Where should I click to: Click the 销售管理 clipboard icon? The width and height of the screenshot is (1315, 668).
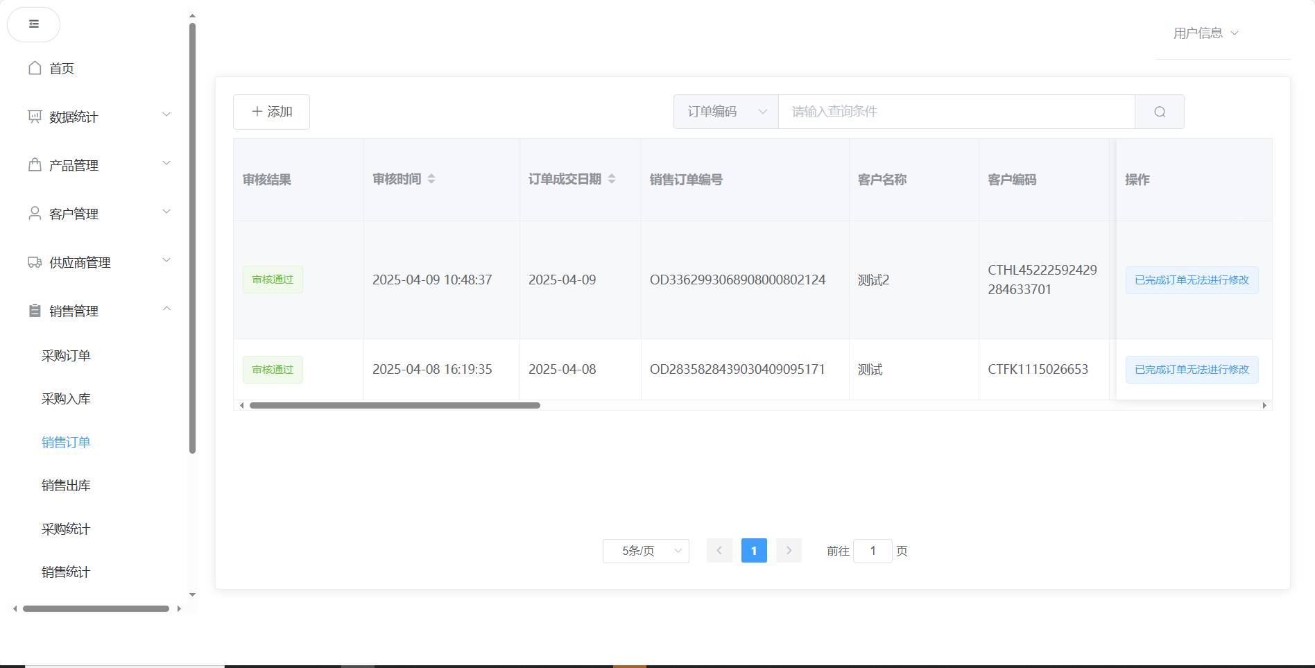click(x=35, y=311)
